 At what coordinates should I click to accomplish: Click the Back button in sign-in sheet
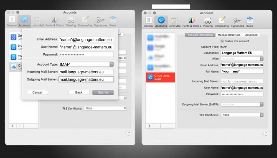coord(79,92)
